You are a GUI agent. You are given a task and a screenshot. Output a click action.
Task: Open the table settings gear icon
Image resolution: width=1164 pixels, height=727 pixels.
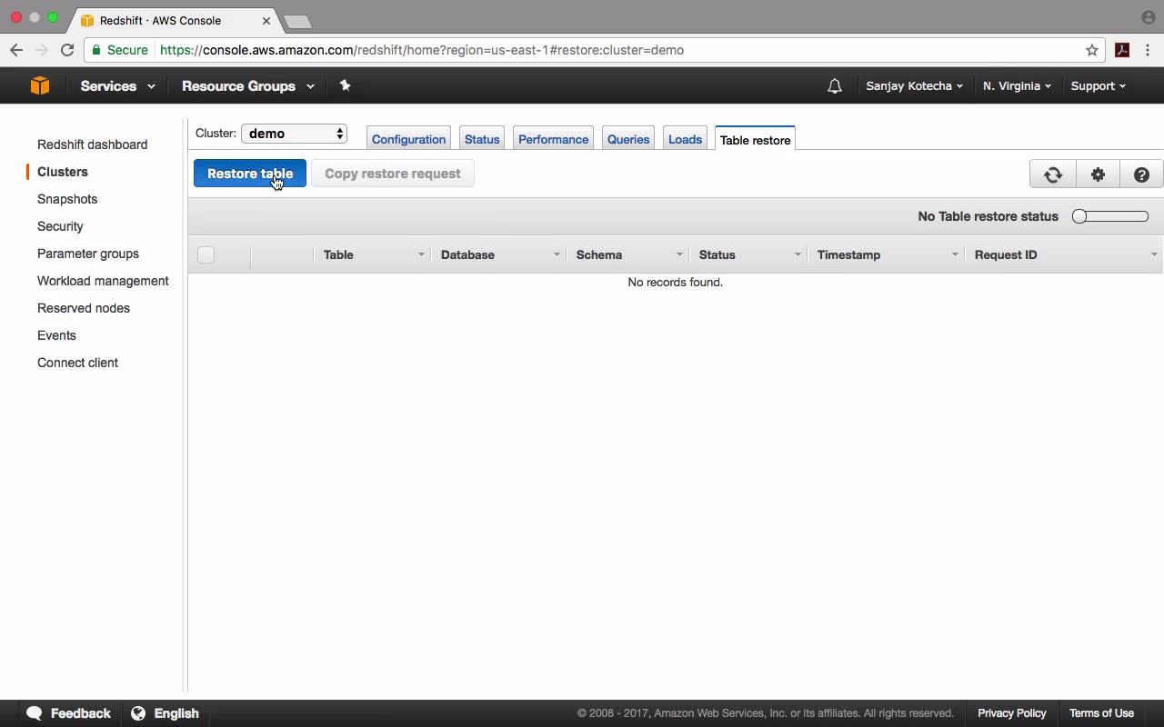coord(1098,174)
